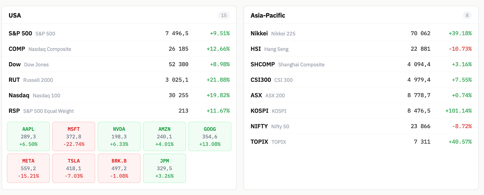
Task: Open the AAPL stock tile
Action: pyautogui.click(x=28, y=136)
